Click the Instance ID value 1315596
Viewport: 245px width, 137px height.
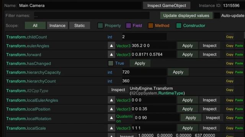tap(231, 6)
